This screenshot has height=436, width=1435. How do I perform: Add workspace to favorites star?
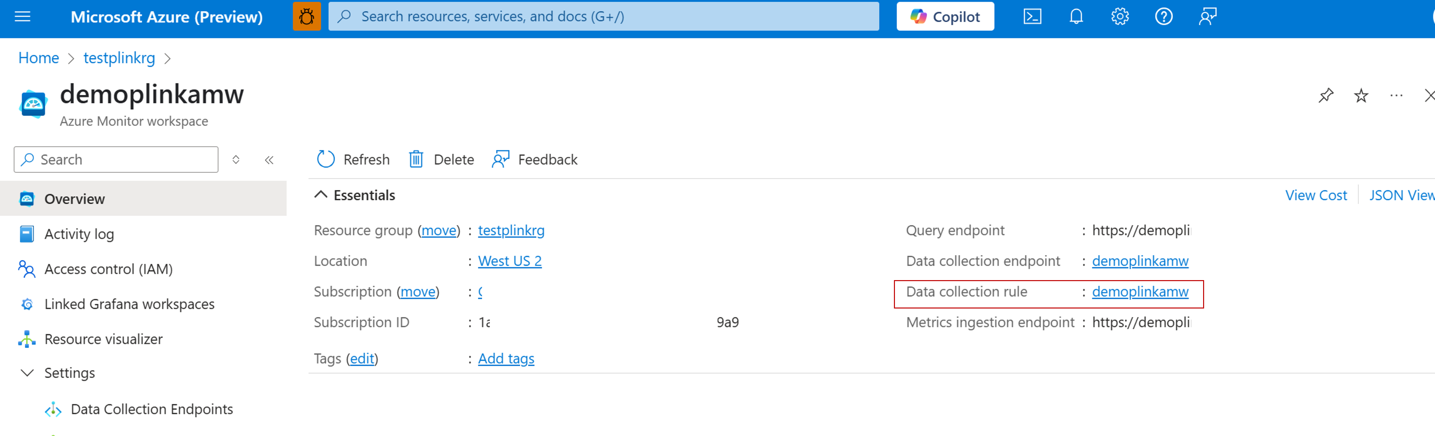1361,96
